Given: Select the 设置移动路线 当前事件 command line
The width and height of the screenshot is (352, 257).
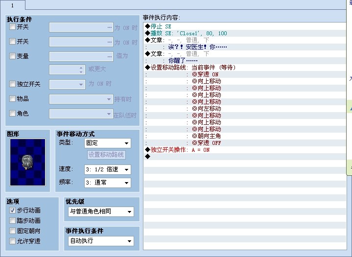Looking at the screenshot, I should (x=245, y=68).
